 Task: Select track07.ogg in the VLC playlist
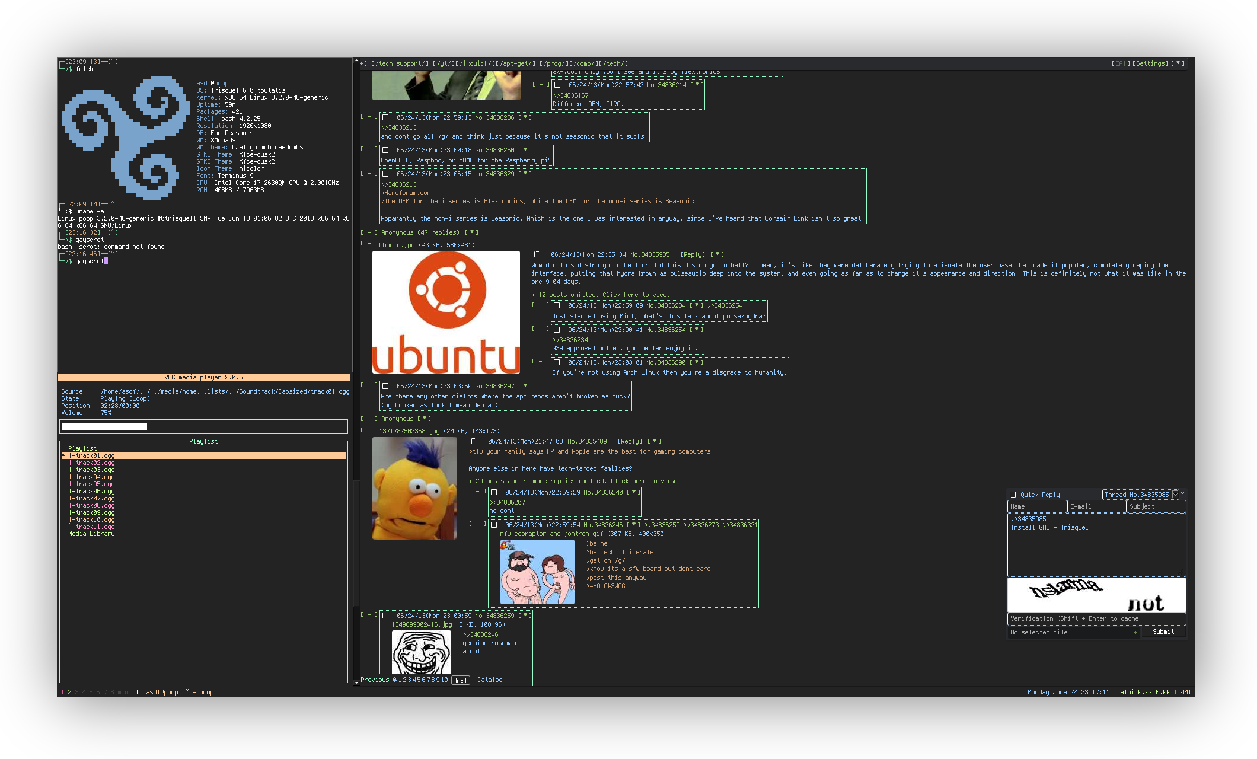pyautogui.click(x=92, y=498)
